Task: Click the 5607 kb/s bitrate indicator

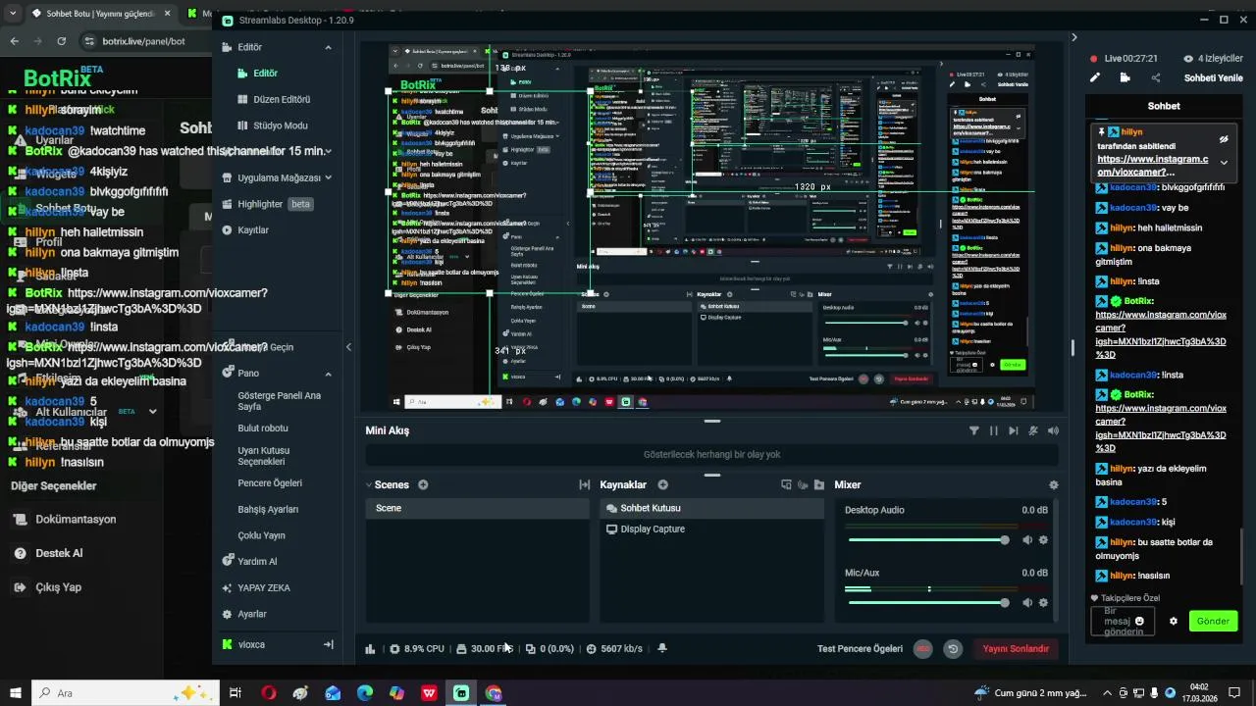Action: coord(614,648)
